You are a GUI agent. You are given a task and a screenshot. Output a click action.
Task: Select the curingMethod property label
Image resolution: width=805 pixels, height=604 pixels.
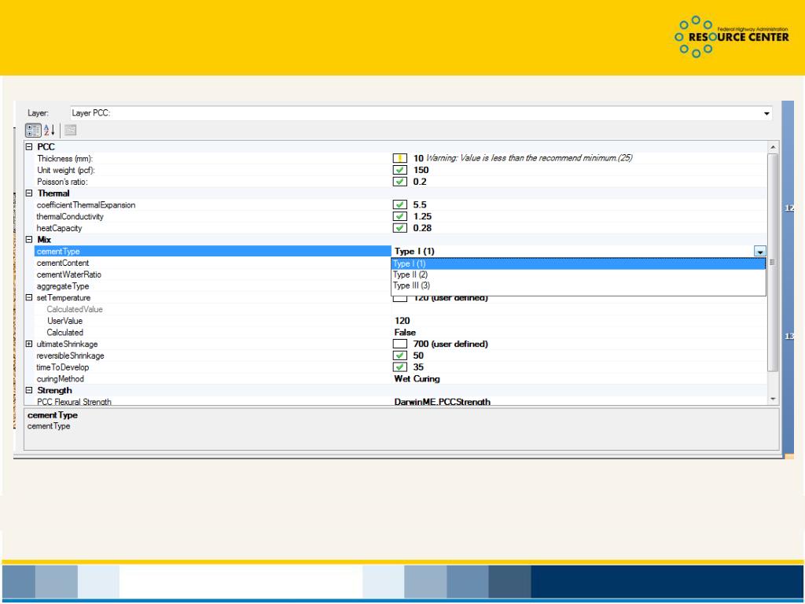pyautogui.click(x=60, y=378)
